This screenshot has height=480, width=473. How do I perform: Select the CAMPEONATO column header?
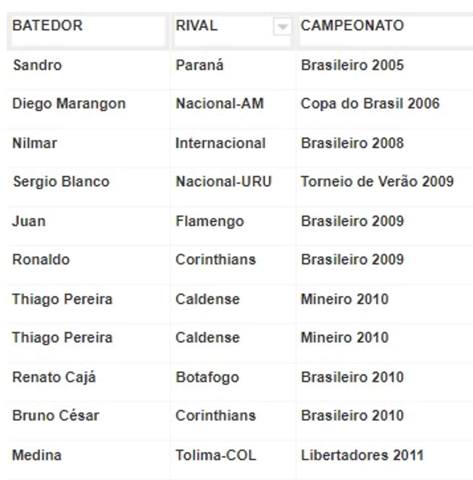coord(385,31)
